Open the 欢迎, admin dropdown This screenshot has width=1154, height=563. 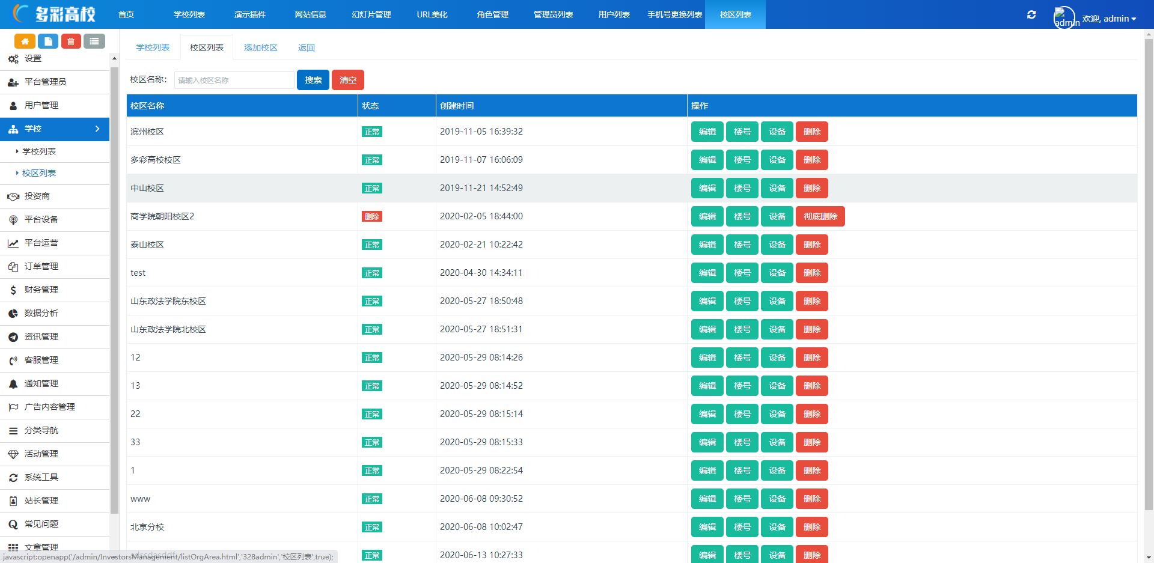tap(1109, 19)
